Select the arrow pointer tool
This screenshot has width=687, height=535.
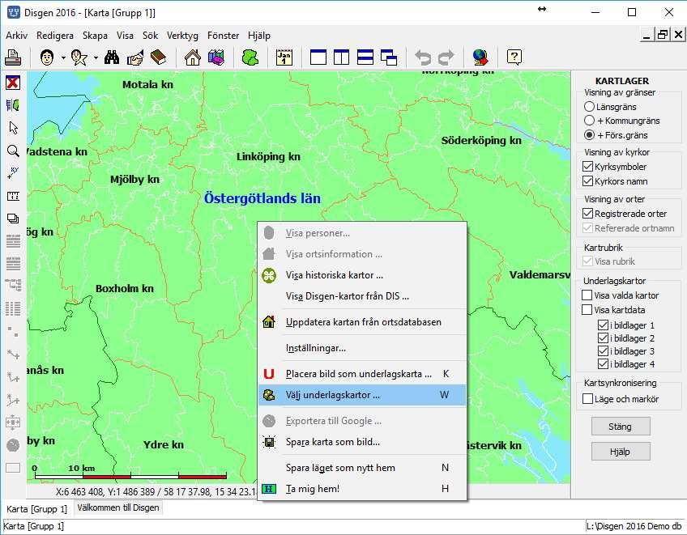[13, 128]
